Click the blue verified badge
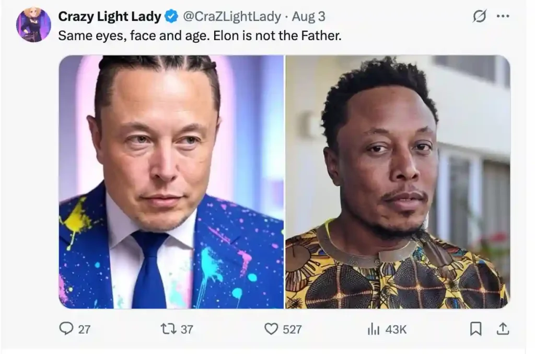This screenshot has height=354, width=535. (171, 17)
